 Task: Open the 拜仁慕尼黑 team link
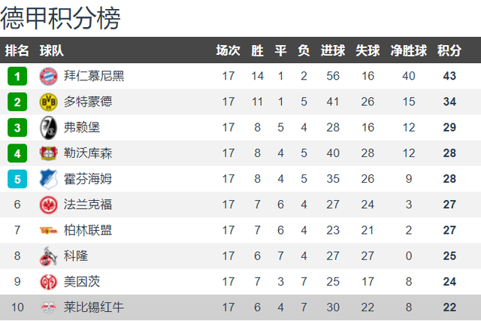click(x=94, y=76)
